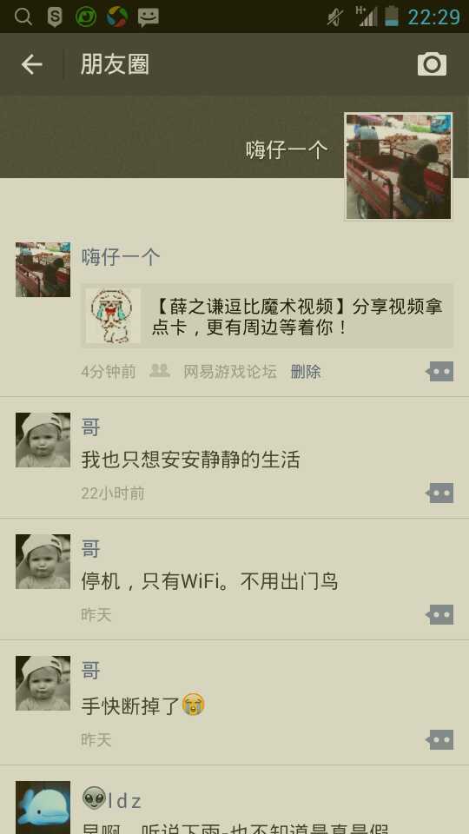Tap the whale avatar of ldz

tap(43, 807)
